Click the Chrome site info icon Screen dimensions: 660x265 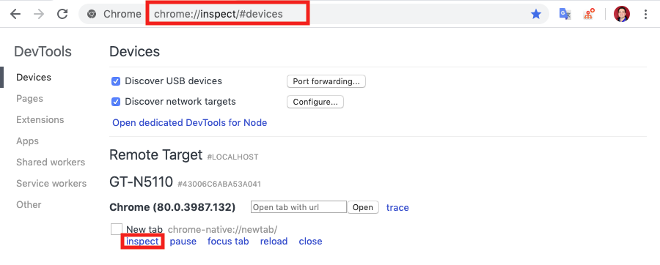pyautogui.click(x=92, y=15)
